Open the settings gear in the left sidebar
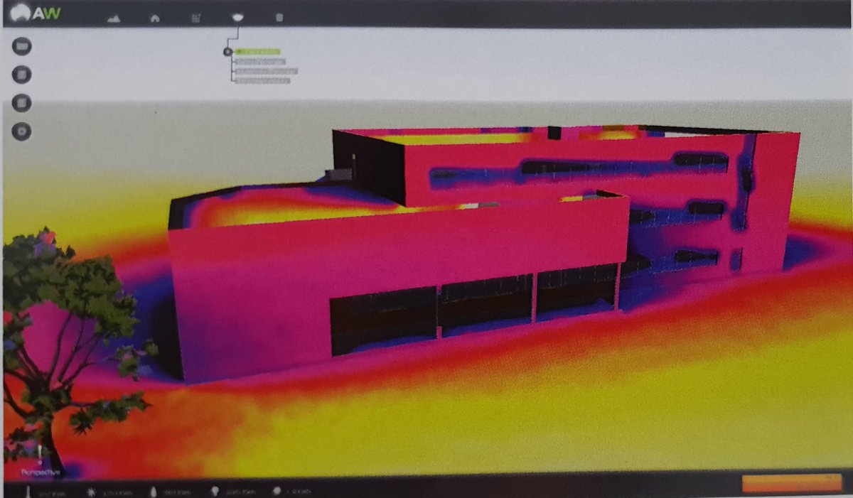The width and height of the screenshot is (853, 498). click(21, 131)
